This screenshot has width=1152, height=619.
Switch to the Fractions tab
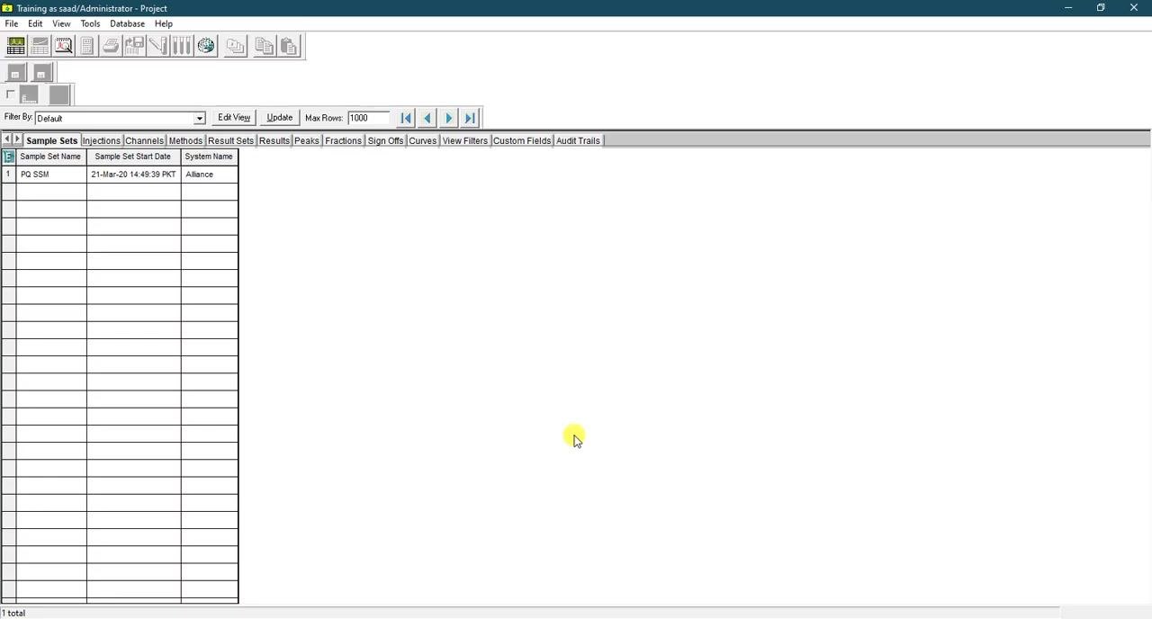[343, 140]
